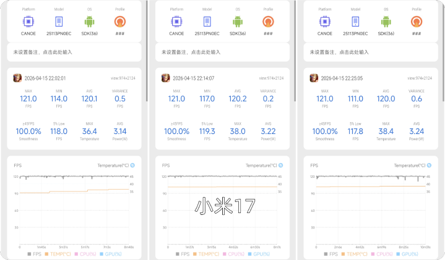Click the scrollbar of the 22:02:01 panel
The width and height of the screenshot is (445, 260).
click(x=147, y=51)
